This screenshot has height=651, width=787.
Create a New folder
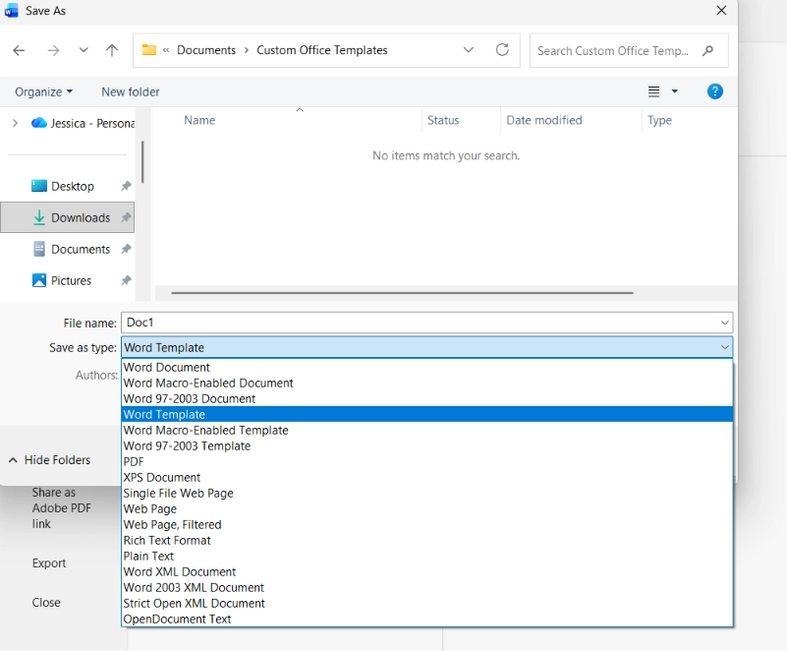131,91
